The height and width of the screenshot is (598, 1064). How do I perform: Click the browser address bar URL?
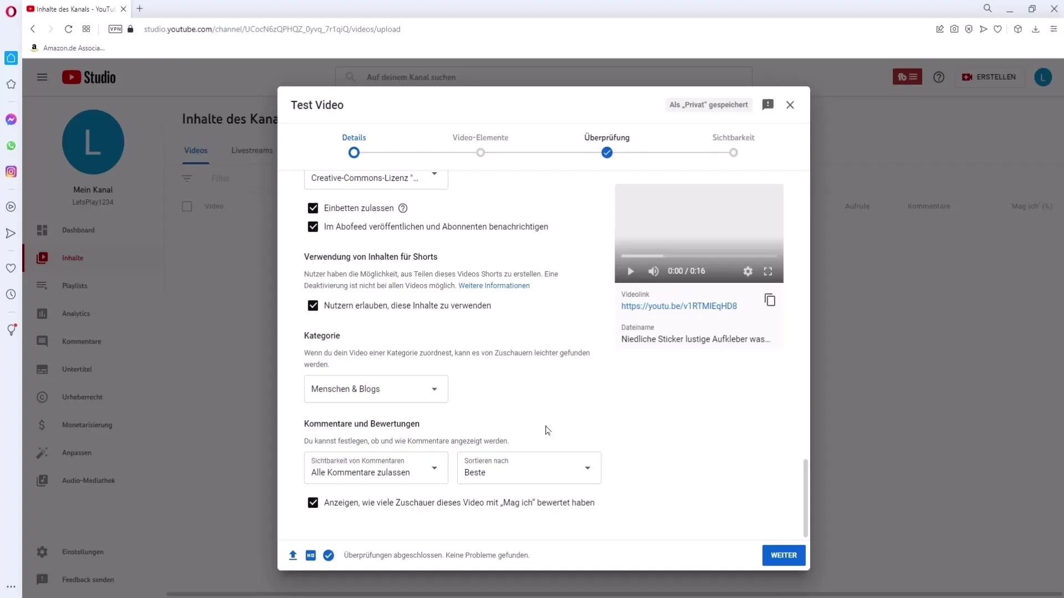pyautogui.click(x=272, y=29)
